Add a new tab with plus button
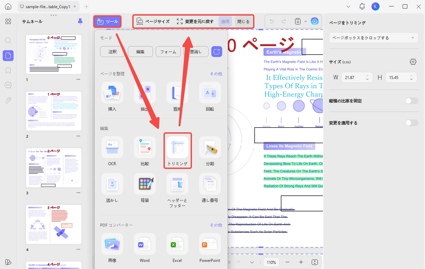 tap(86, 6)
